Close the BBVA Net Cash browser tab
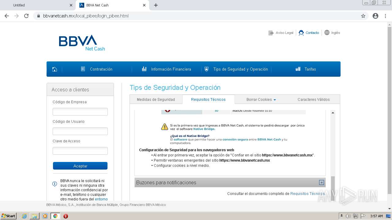 144,5
